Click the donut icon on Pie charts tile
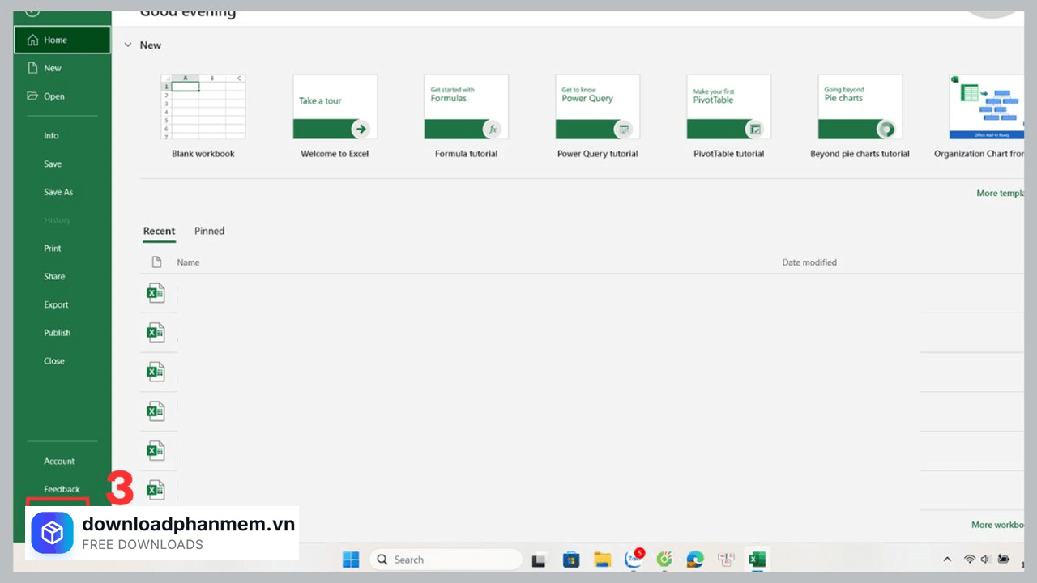Image resolution: width=1037 pixels, height=583 pixels. pos(886,129)
